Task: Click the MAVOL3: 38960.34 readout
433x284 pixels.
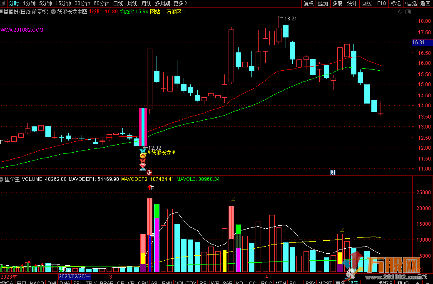Action: [198, 179]
